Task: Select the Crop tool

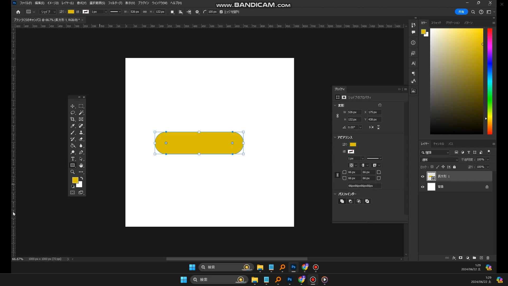Action: coord(72,119)
